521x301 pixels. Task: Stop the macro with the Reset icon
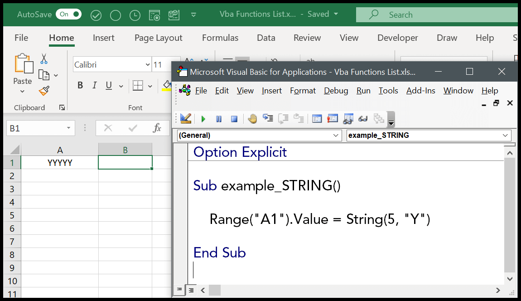point(234,119)
